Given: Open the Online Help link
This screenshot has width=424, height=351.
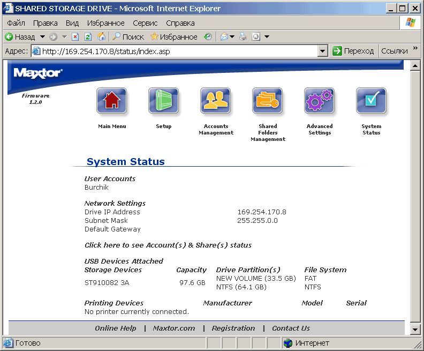Looking at the screenshot, I should [116, 328].
